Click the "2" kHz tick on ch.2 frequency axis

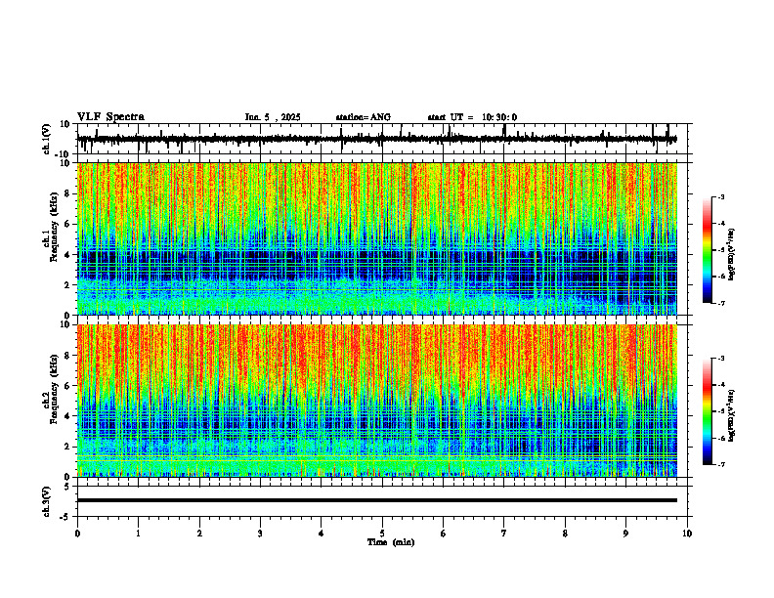[x=68, y=447]
